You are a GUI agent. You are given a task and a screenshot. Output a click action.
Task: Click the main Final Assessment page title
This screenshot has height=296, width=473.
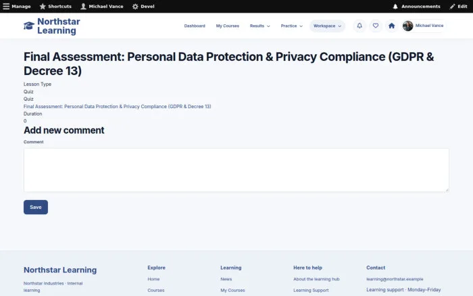pos(229,64)
